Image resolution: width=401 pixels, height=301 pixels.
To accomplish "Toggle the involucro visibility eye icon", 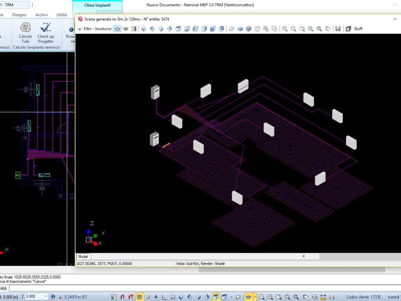I will (117, 29).
